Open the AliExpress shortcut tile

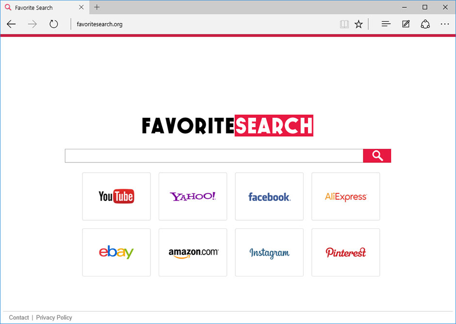coord(345,196)
